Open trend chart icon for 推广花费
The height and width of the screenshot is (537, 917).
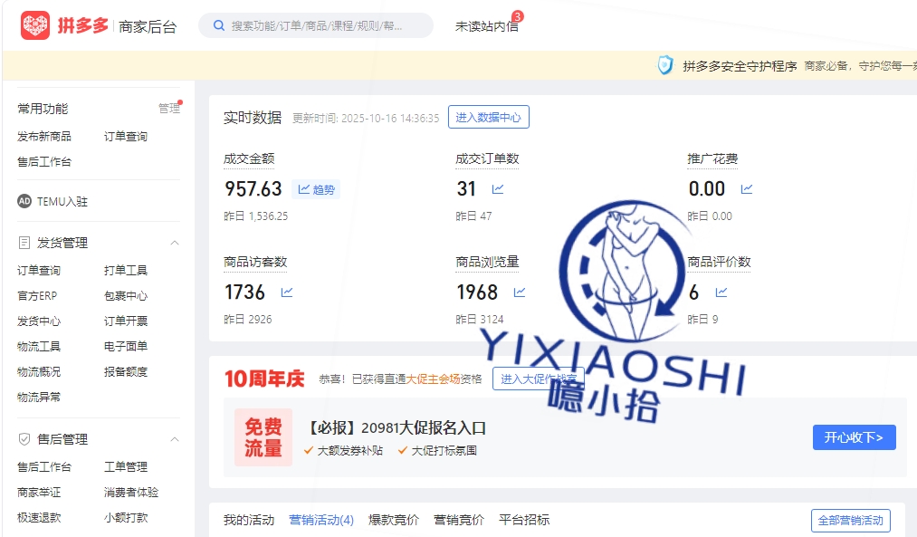pos(747,189)
